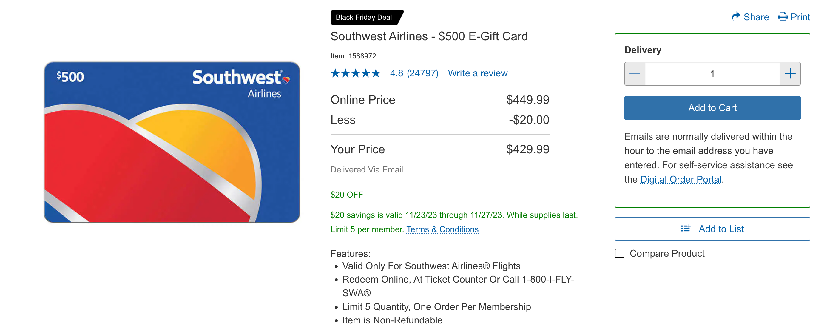The width and height of the screenshot is (824, 330).
Task: Open the Terms & Conditions link
Action: click(442, 229)
